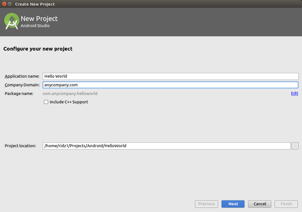
Task: Focus the Company Domain text field
Action: 171,85
